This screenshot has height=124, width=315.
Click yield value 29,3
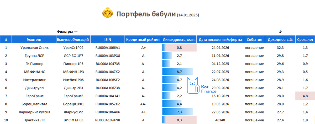pos(280,72)
